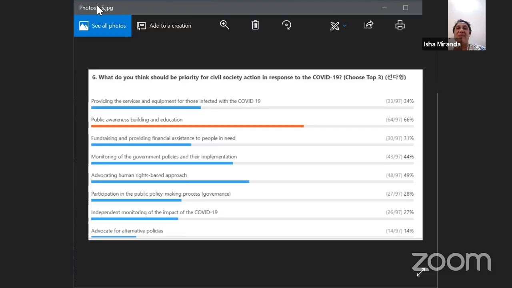Image resolution: width=512 pixels, height=288 pixels.
Task: Click the Fundraising and financial assistance option
Action: coord(163,138)
